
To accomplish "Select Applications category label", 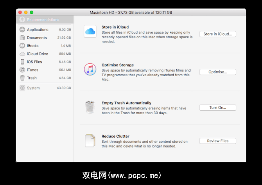I will pyautogui.click(x=38, y=30).
